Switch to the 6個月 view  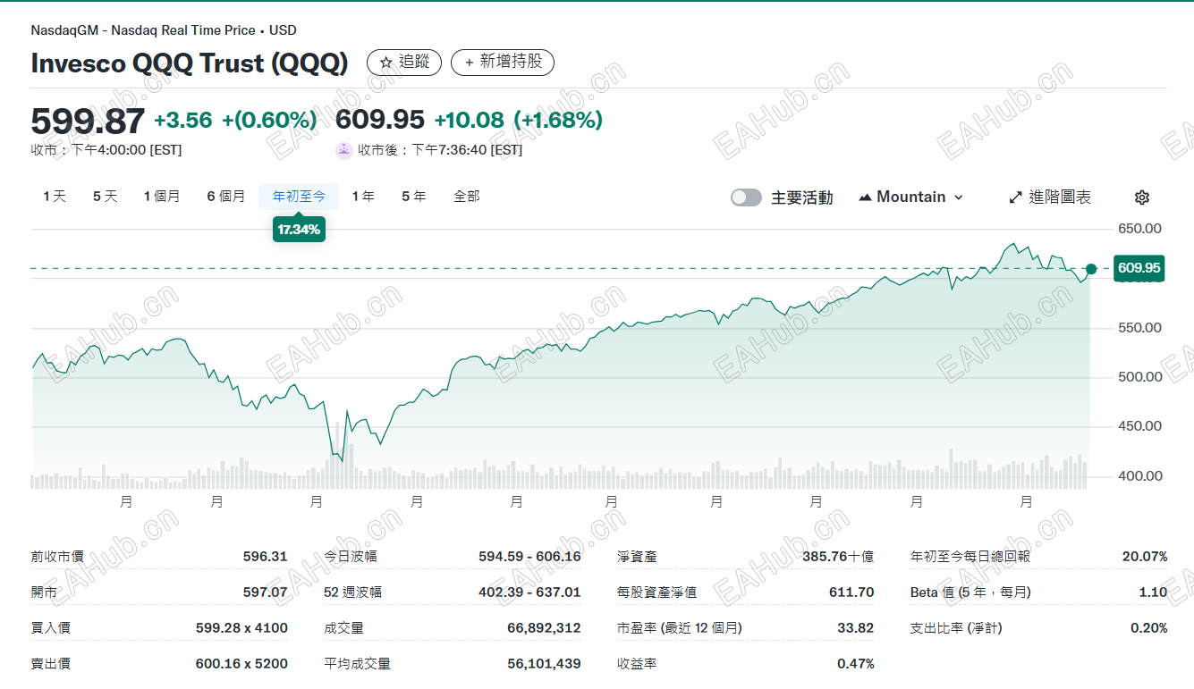pos(226,196)
